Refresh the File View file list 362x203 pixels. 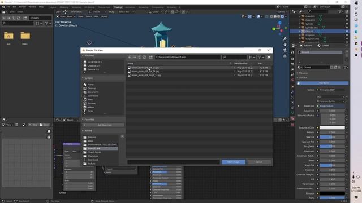coord(144,57)
